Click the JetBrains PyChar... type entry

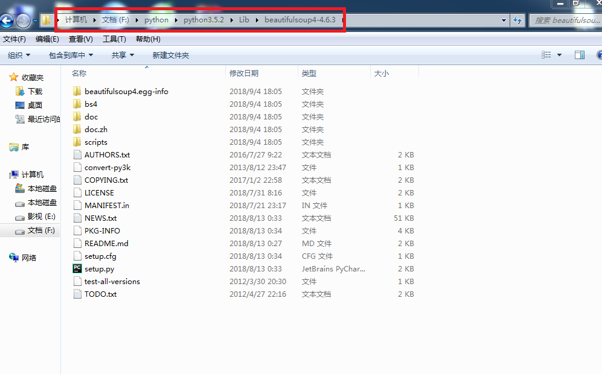pyautogui.click(x=333, y=269)
